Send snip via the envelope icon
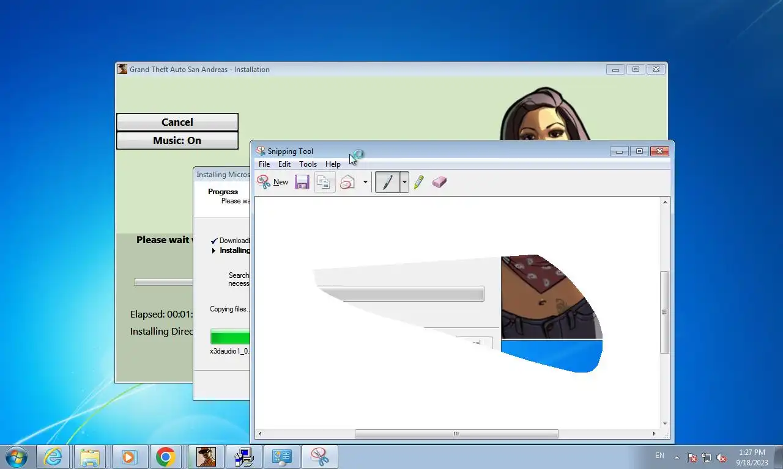This screenshot has width=783, height=469. click(347, 182)
